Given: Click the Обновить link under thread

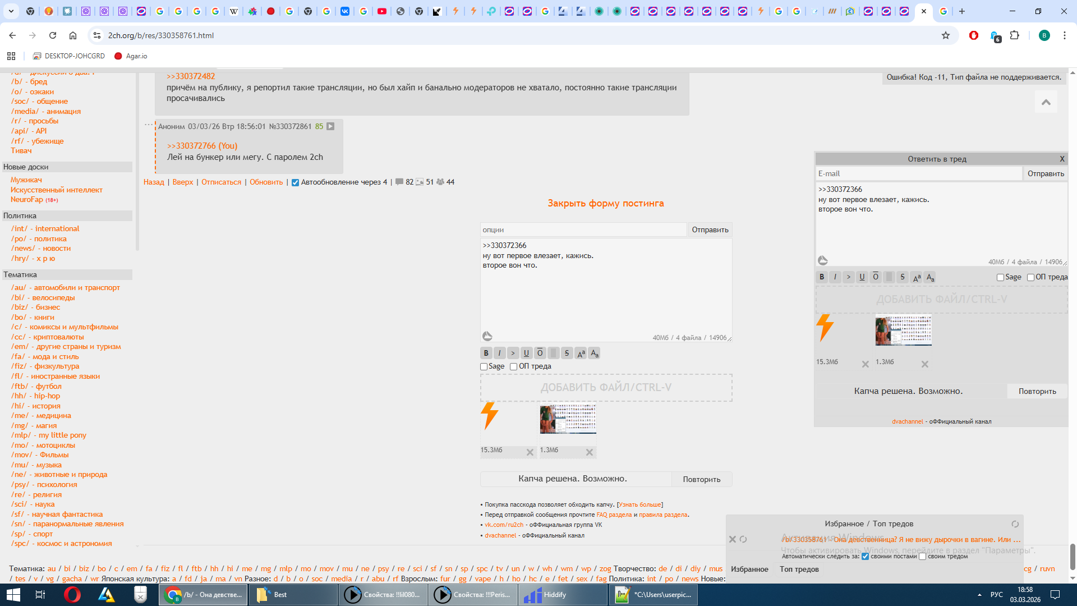Looking at the screenshot, I should click(266, 182).
